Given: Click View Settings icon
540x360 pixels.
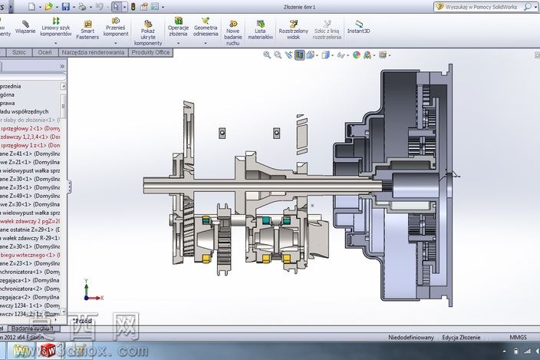Looking at the screenshot, I should pyautogui.click(x=383, y=54).
